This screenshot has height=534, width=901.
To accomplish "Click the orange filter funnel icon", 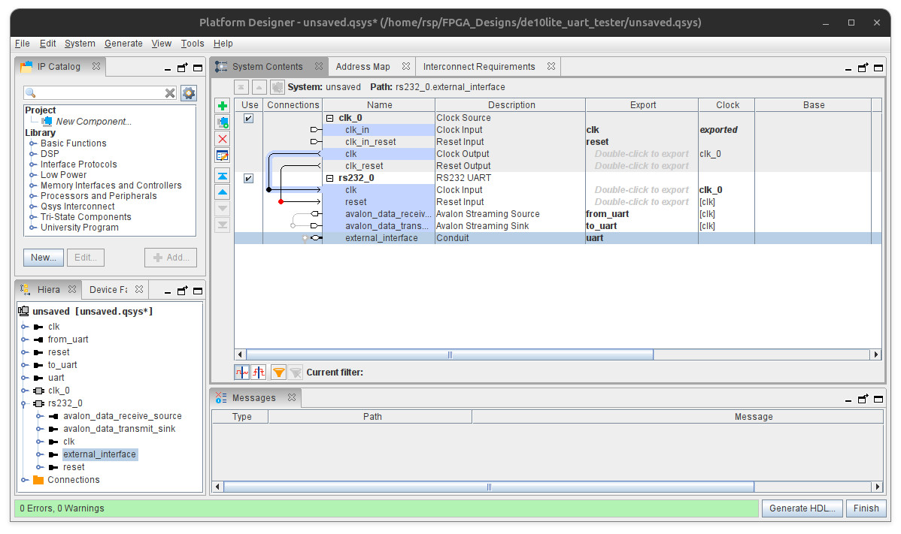I will (278, 372).
